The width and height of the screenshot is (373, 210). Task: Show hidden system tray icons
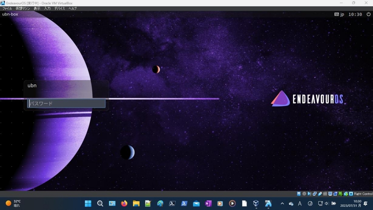(282, 203)
